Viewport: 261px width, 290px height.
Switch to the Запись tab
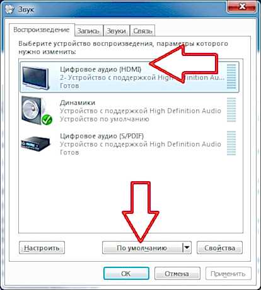(89, 31)
